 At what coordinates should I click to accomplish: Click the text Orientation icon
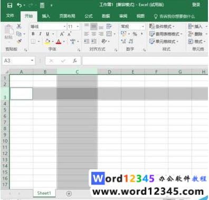[x=104, y=41]
